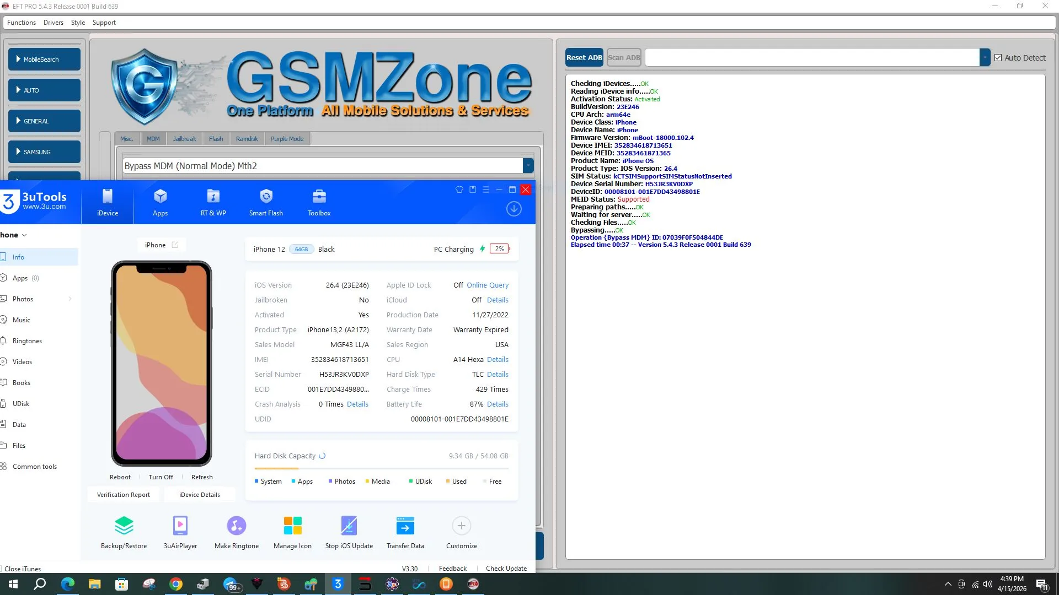
Task: Open the 3uTools download manager arrow
Action: click(514, 209)
